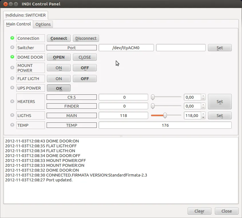Turn FLAT LIGTH off

tap(85, 79)
